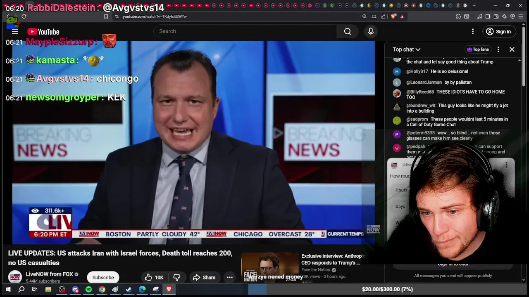Open the Brave Wallet icon
Screen dimensions: 529x297
pos(496,16)
